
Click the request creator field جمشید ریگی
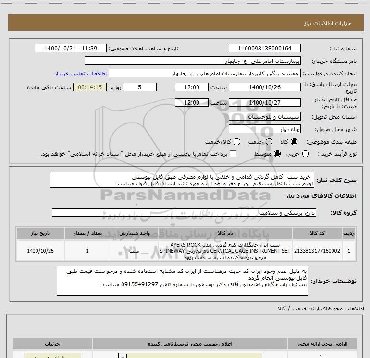205,74
